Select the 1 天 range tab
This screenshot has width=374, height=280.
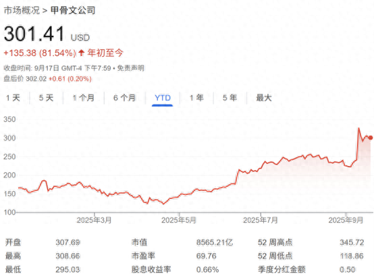[13, 98]
